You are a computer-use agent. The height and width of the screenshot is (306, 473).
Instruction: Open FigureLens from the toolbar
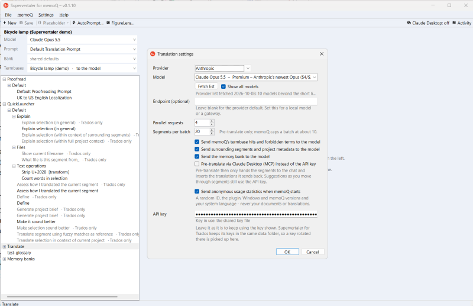[x=121, y=23]
